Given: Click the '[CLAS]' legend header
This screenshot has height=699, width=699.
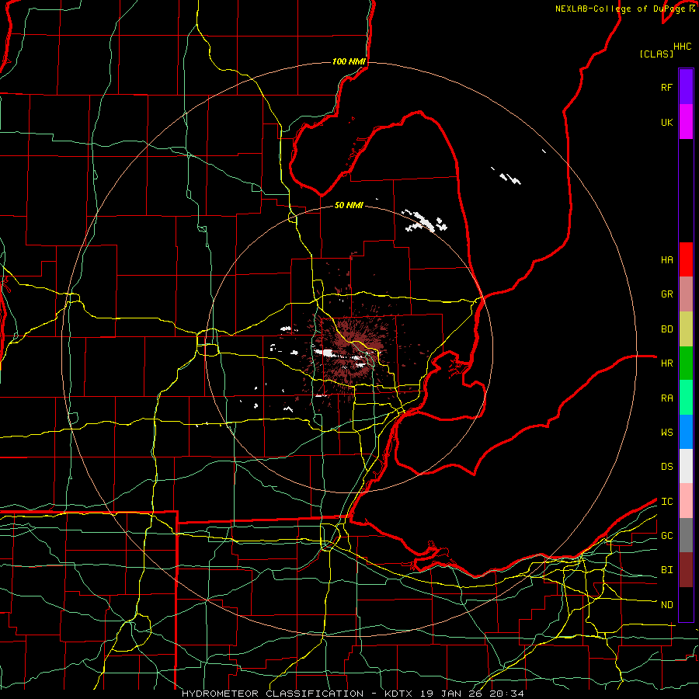Looking at the screenshot, I should (x=656, y=54).
